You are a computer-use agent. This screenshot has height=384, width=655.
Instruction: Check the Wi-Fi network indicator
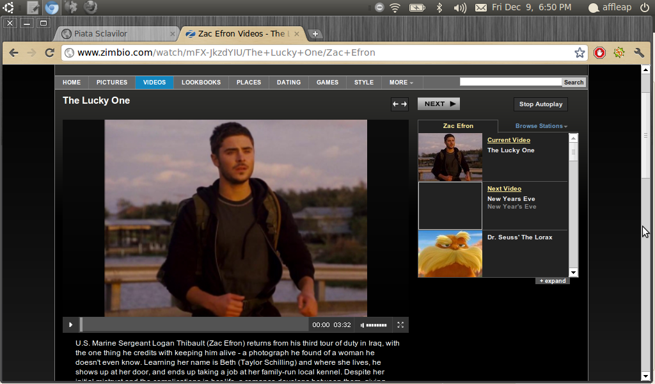[395, 7]
